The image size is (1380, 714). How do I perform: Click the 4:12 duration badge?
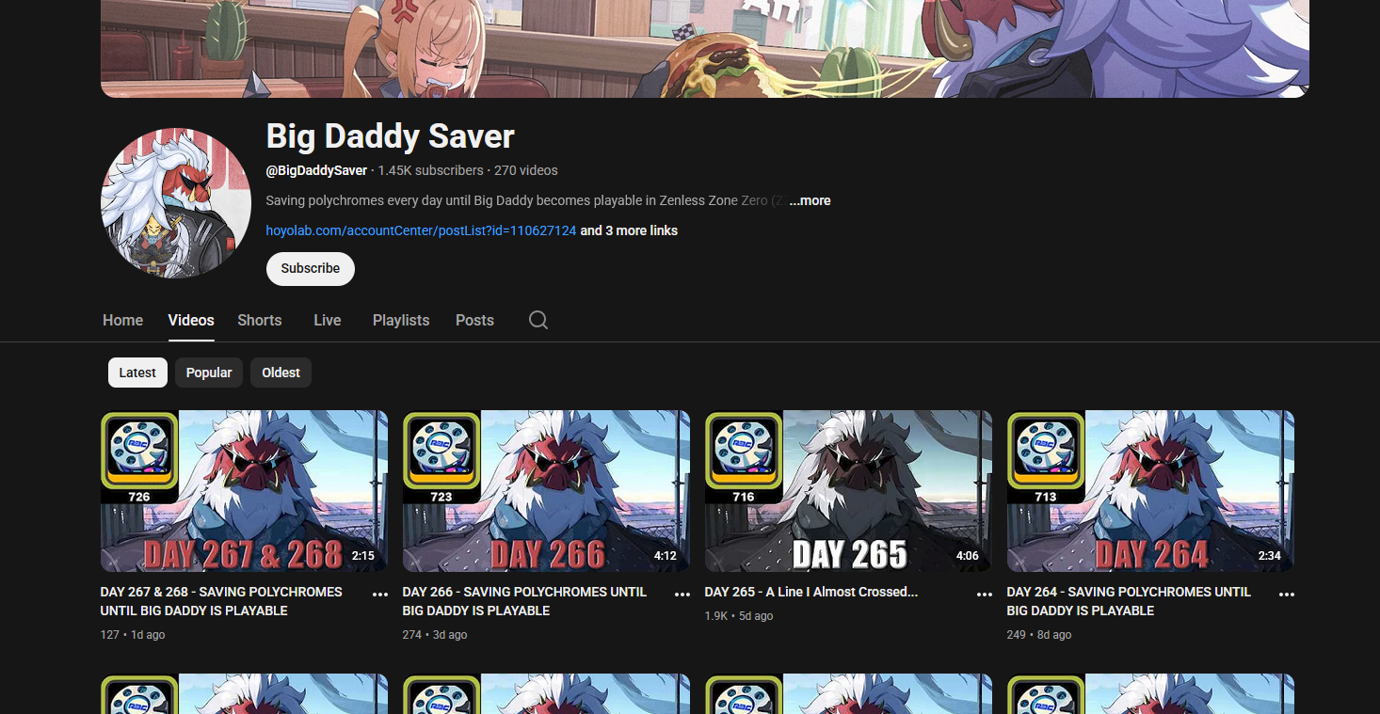click(x=666, y=556)
